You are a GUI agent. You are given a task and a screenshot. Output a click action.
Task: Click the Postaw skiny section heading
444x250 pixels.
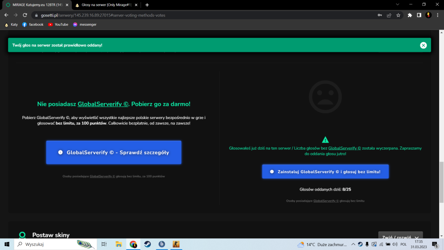[x=51, y=235]
